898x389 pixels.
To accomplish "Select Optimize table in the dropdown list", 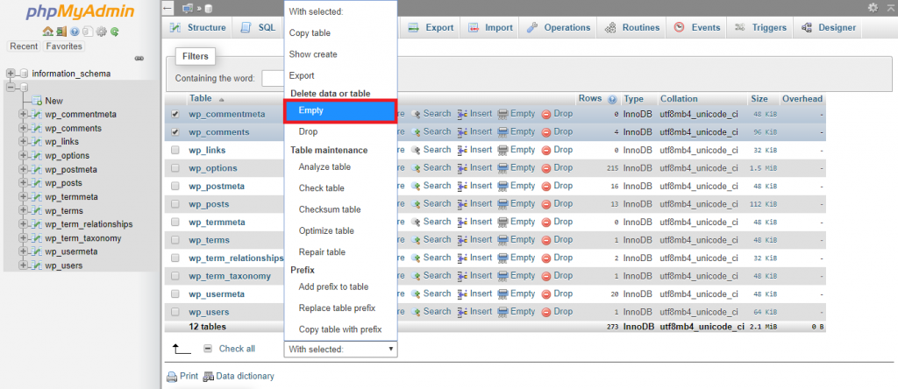I will coord(326,230).
